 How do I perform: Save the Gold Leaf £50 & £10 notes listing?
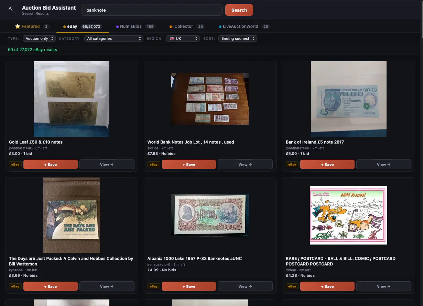coord(51,165)
